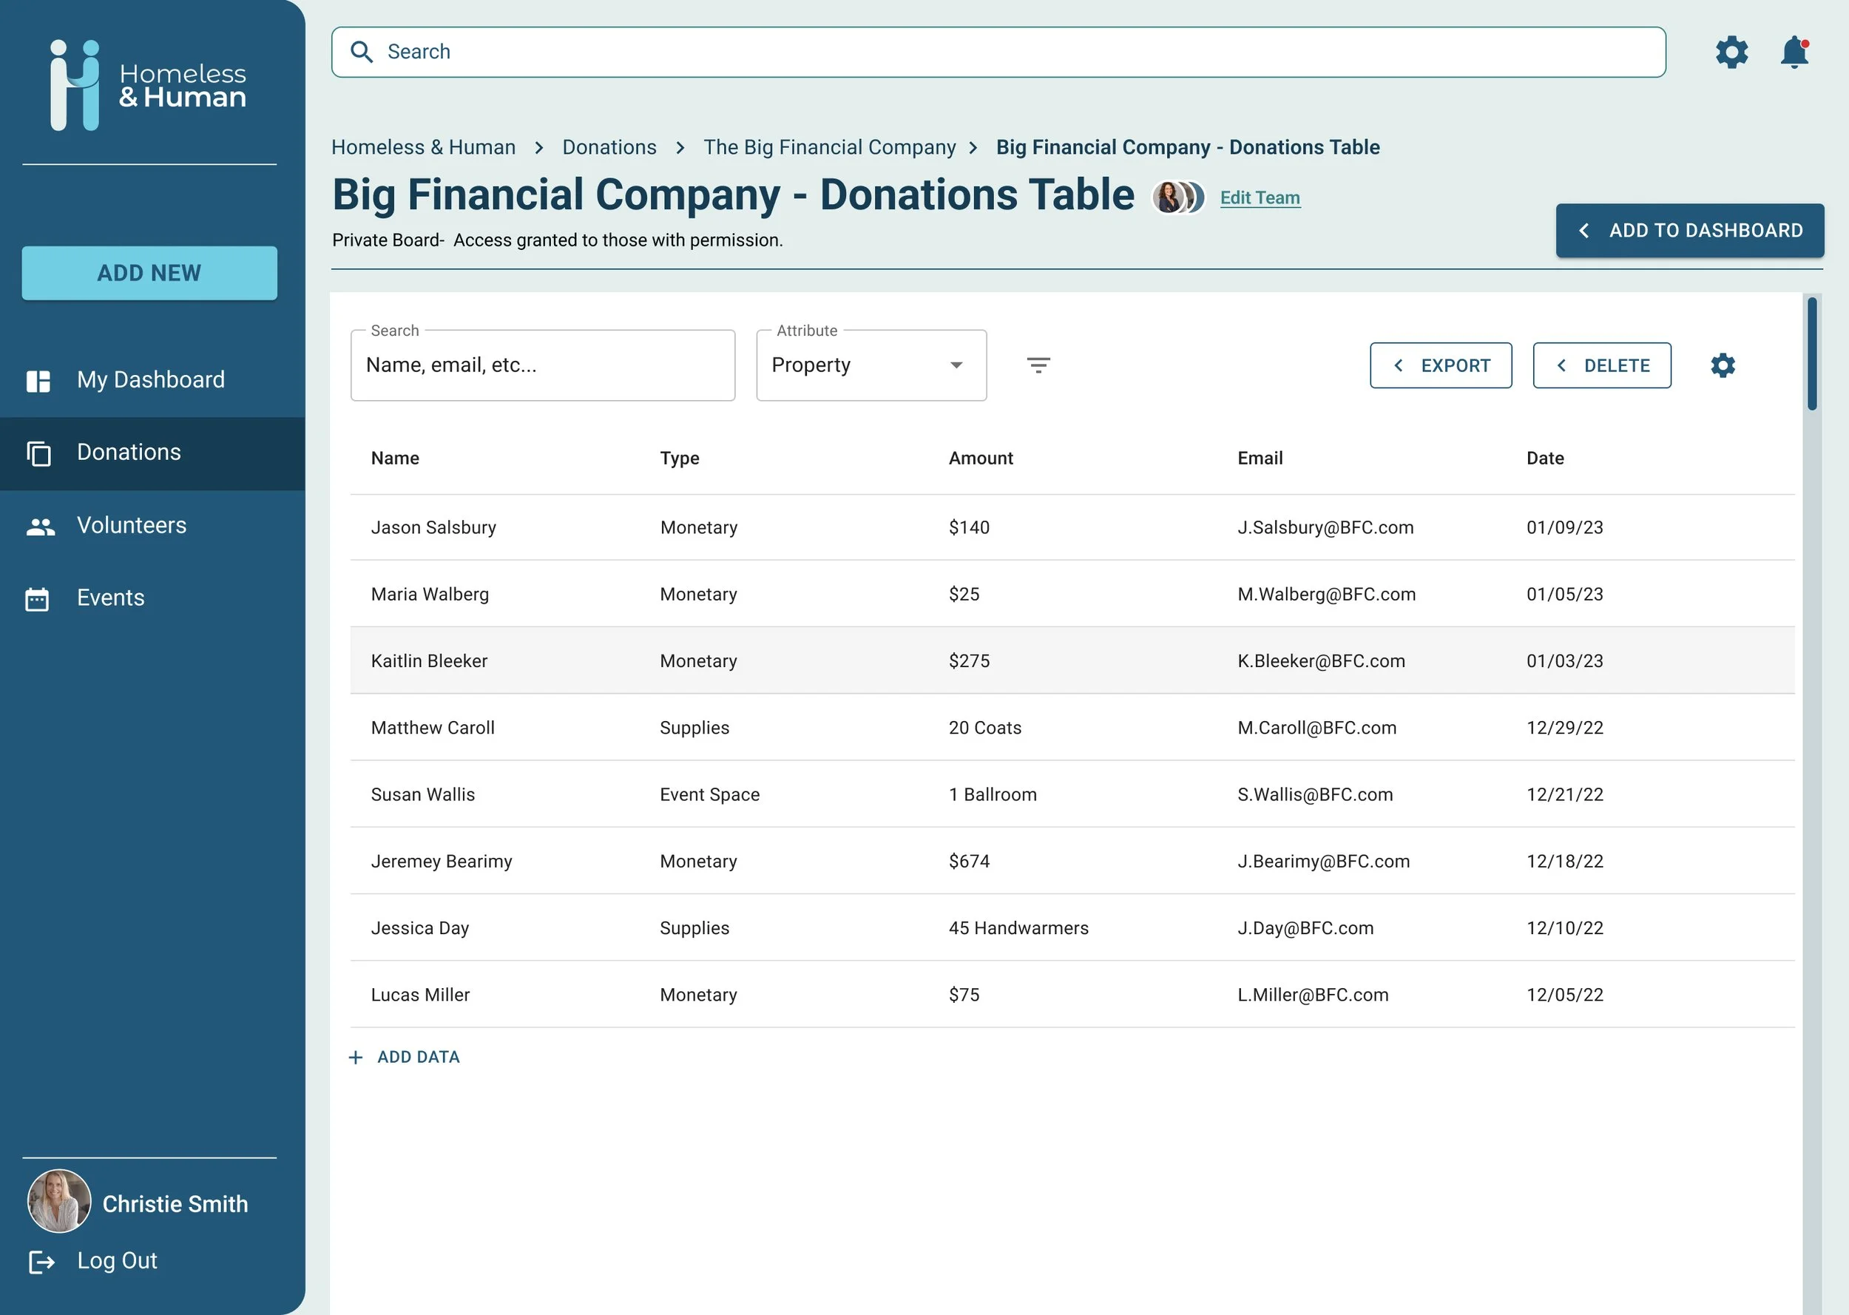Expand the Attribute Property dropdown
This screenshot has height=1315, width=1849.
(x=871, y=365)
